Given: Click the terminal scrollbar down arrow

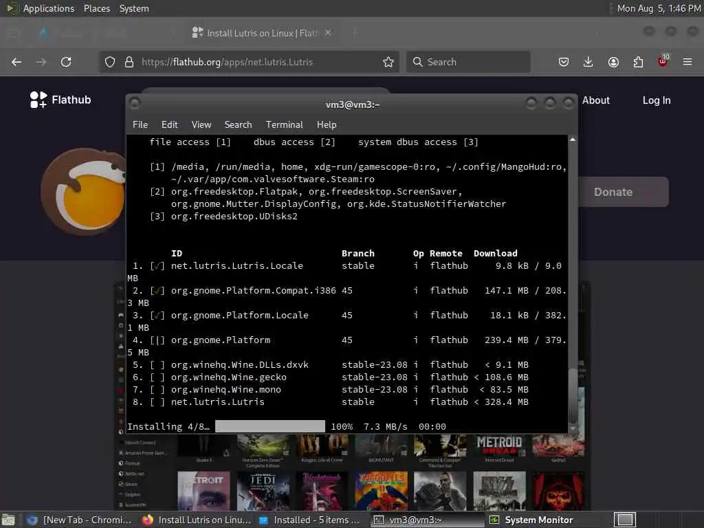Looking at the screenshot, I should pyautogui.click(x=573, y=429).
